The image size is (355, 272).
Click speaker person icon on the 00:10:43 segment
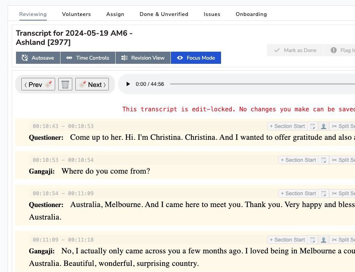[x=323, y=126]
